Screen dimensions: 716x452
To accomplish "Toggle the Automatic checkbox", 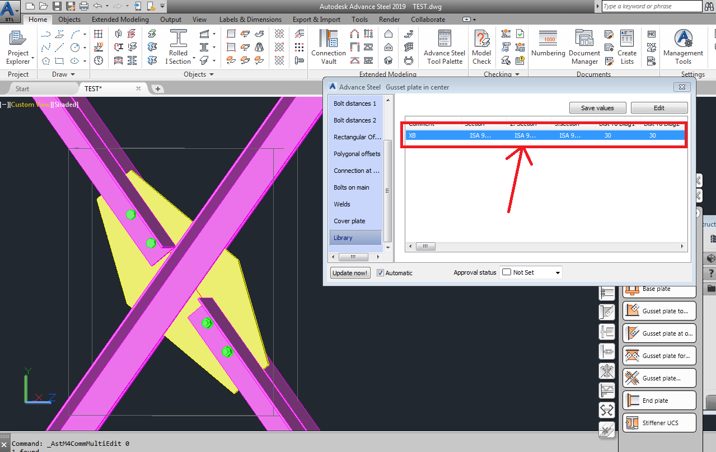I will pos(381,272).
